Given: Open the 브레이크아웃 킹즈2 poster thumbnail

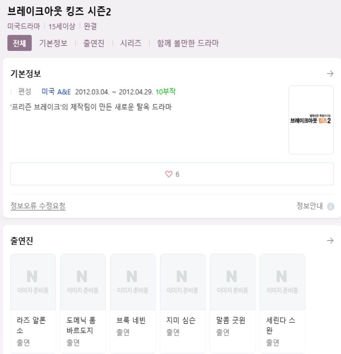Looking at the screenshot, I should [311, 120].
